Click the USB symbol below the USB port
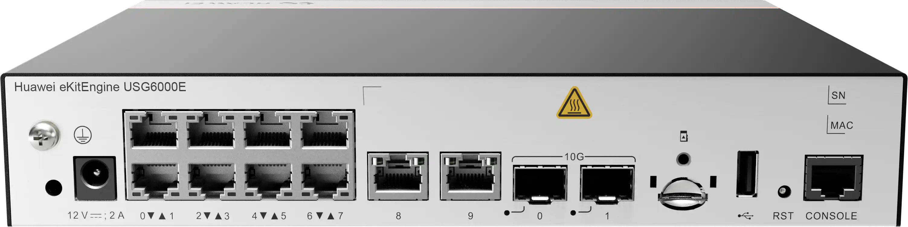Image resolution: width=908 pixels, height=227 pixels. click(x=746, y=215)
